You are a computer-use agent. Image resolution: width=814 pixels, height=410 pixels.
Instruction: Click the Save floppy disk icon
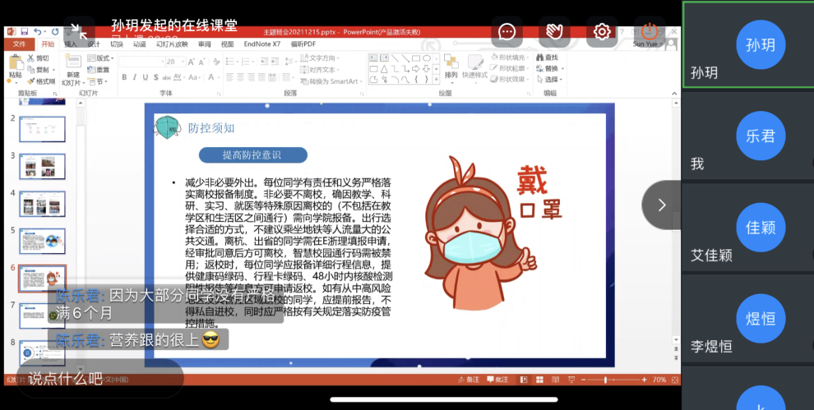(25, 32)
